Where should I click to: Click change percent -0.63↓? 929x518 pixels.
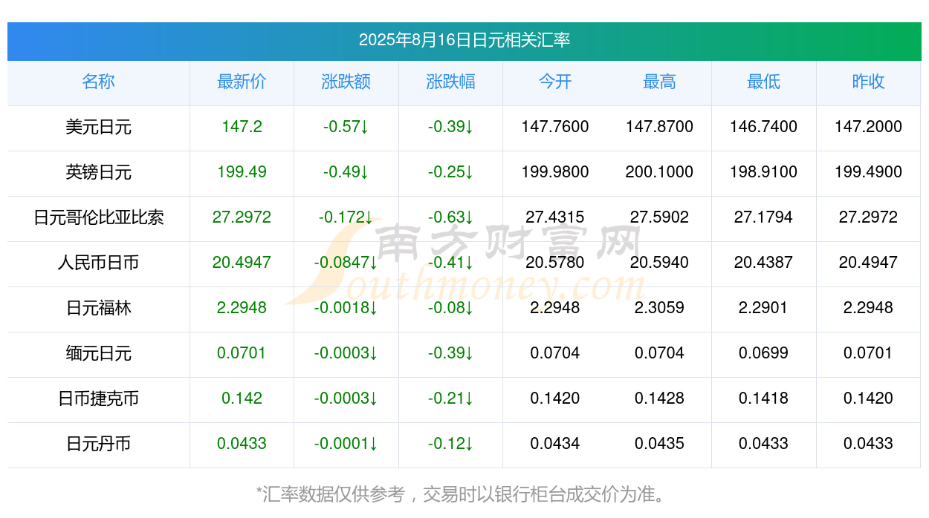click(x=450, y=217)
